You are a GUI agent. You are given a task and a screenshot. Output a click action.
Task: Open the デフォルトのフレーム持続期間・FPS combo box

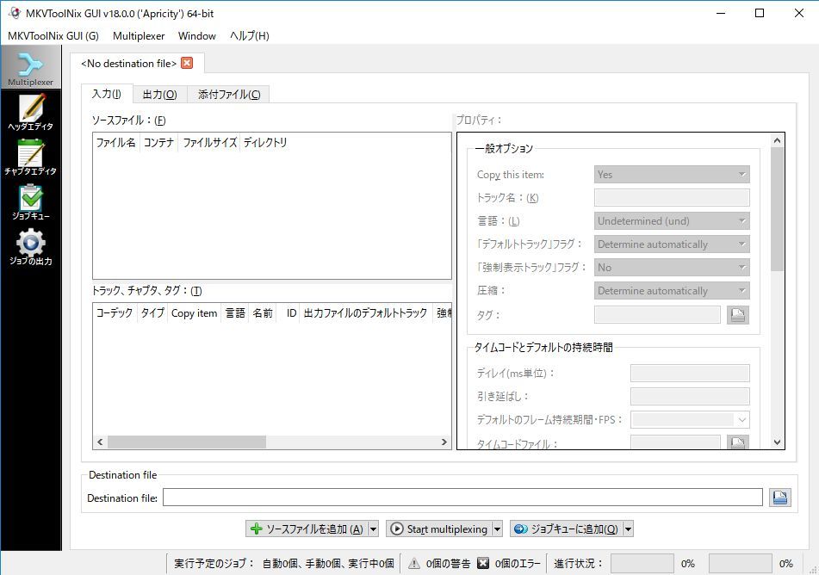(690, 419)
